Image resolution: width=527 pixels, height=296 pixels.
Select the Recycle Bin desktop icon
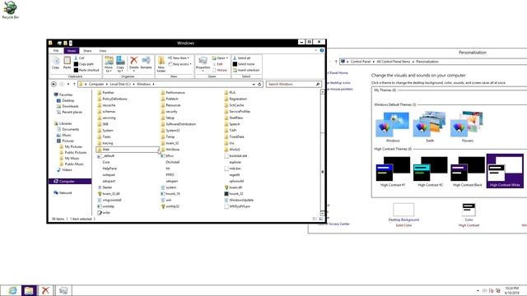point(10,10)
